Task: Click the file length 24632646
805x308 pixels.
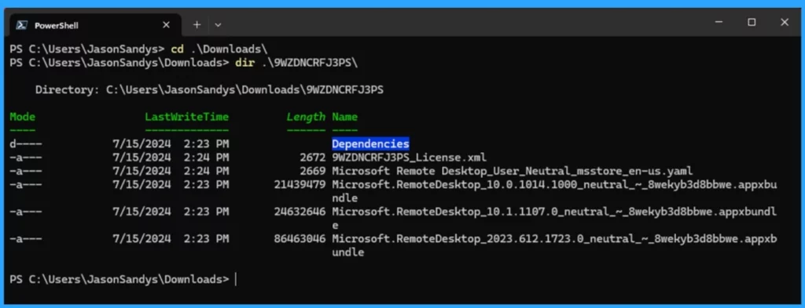Action: pos(300,212)
